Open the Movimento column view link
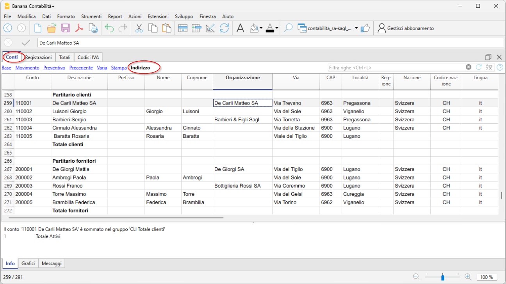The width and height of the screenshot is (506, 284). pyautogui.click(x=27, y=67)
